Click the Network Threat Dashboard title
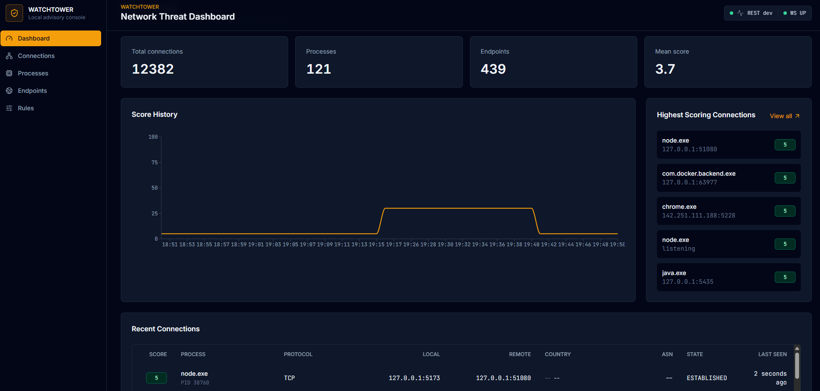820x391 pixels. [177, 17]
